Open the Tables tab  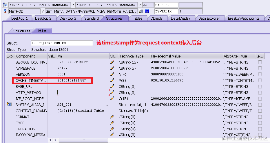pos(137,18)
